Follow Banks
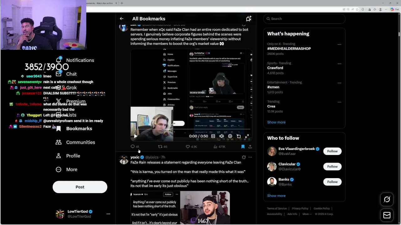The width and height of the screenshot is (401, 225). tap(332, 182)
